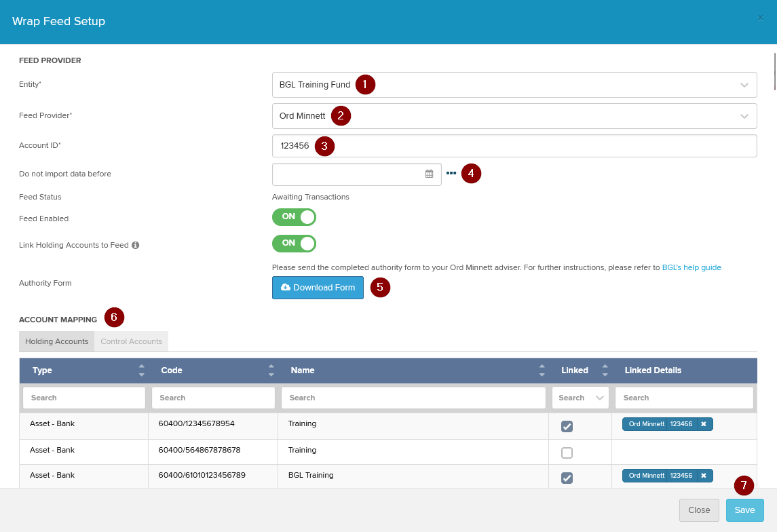Click Awaiting Transactions status text
This screenshot has height=532, width=777.
click(310, 197)
